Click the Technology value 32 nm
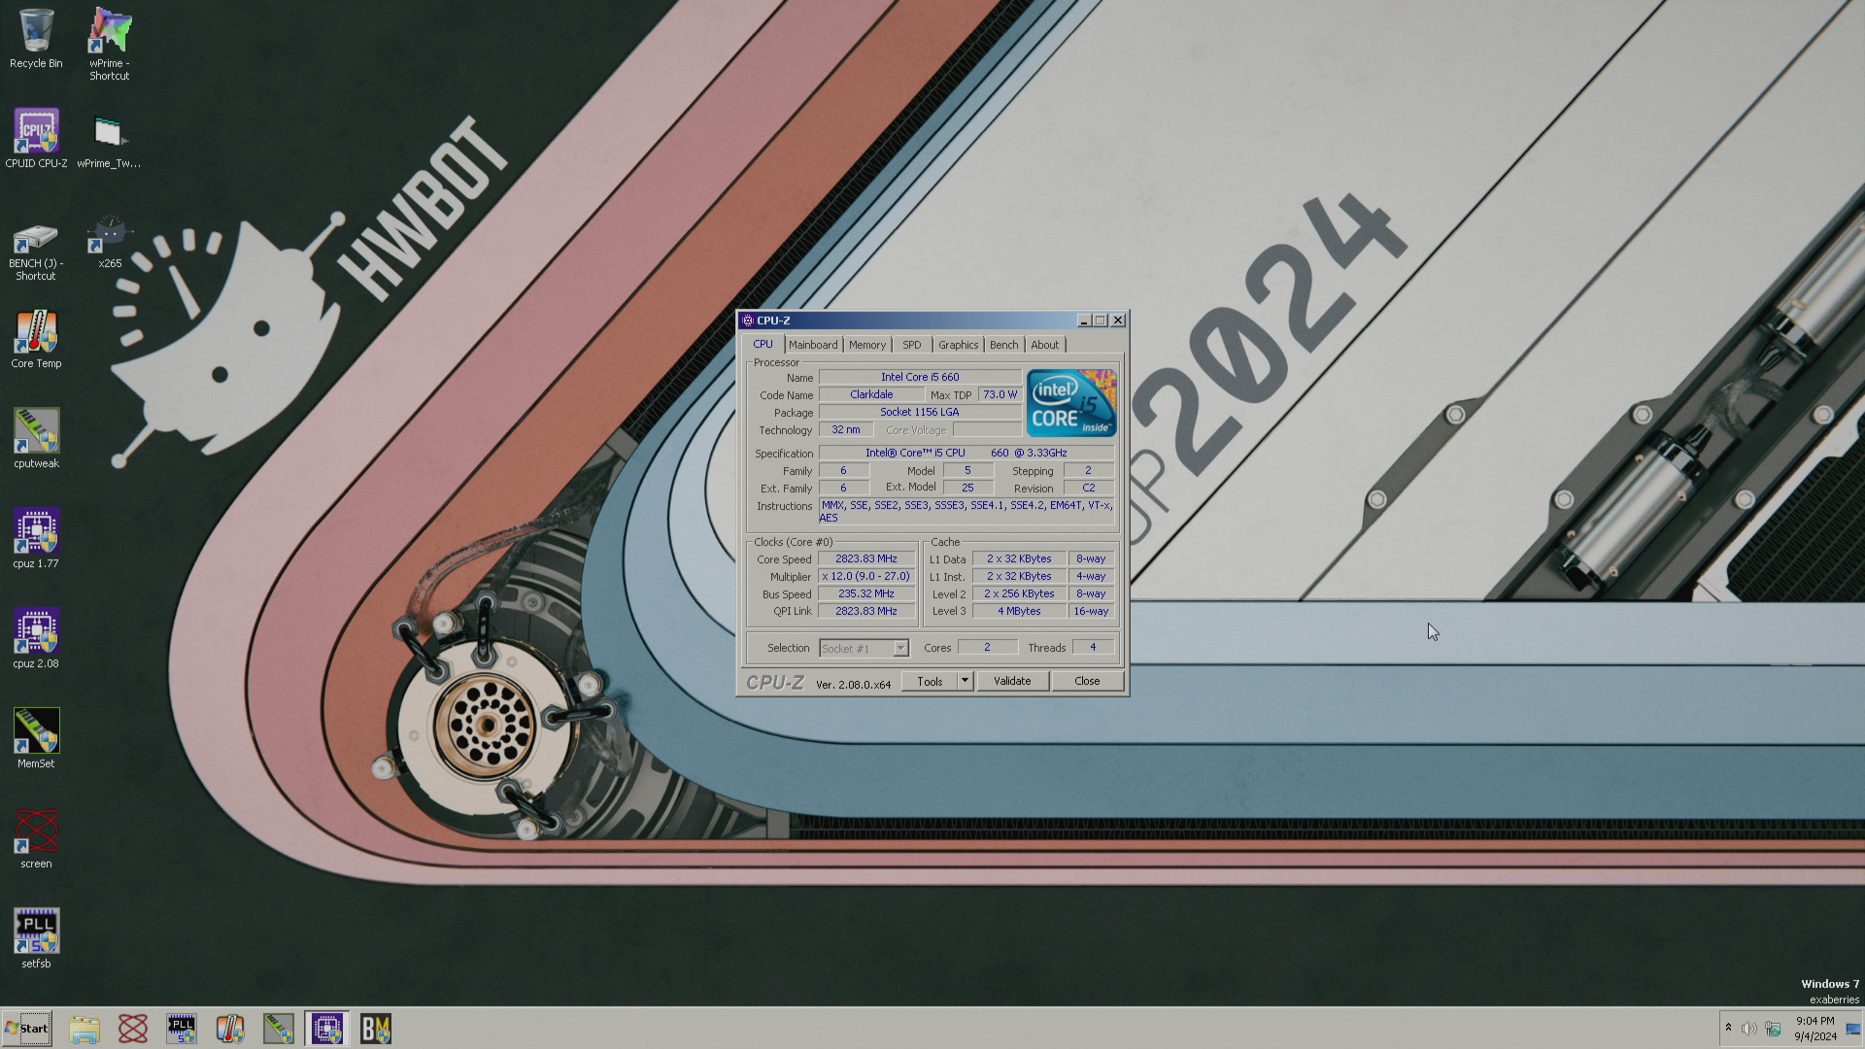Image resolution: width=1865 pixels, height=1049 pixels. [x=846, y=429]
